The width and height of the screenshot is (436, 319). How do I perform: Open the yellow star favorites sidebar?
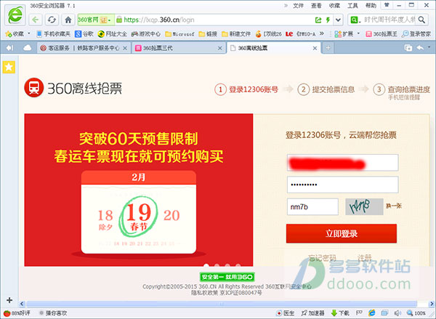(9, 67)
